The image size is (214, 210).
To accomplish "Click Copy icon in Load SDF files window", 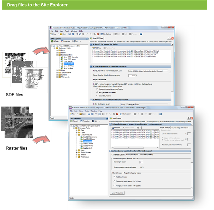I will coord(80,34).
